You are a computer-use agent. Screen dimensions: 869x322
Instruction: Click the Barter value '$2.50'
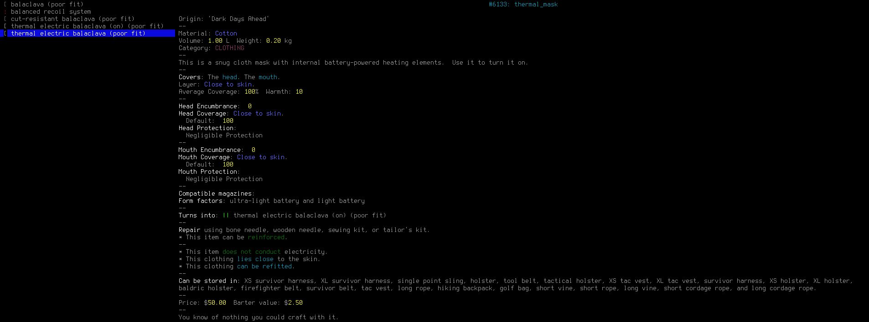294,303
